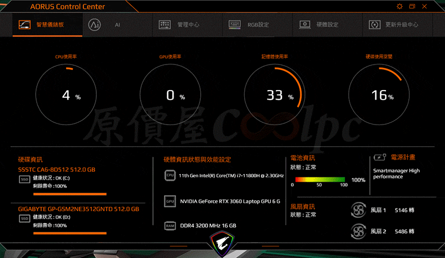Click 健康狀況: OK (D:) status line
Screen dimensions: 445x258
(52, 217)
